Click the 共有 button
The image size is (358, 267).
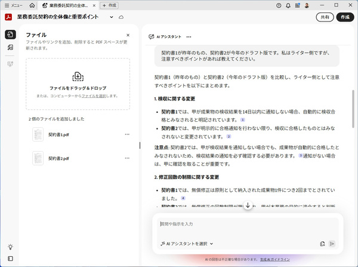point(324,17)
